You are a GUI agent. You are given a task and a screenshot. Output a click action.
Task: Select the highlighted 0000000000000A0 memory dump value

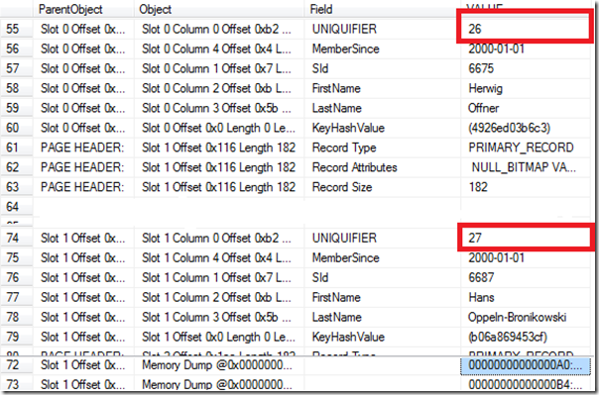526,365
